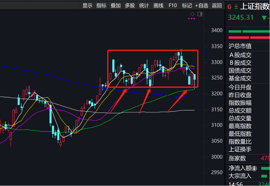This screenshot has width=270, height=186.
Task: Click the 叠加 overlay button
Action: [115, 6]
